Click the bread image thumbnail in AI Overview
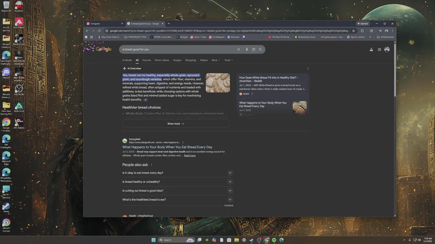Image resolution: width=435 pixels, height=244 pixels. click(218, 83)
